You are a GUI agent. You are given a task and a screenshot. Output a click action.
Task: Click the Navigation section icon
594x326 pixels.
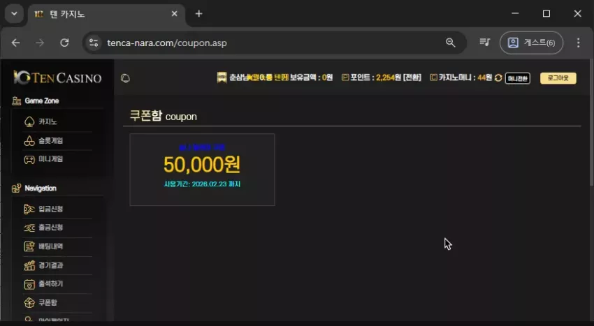[x=16, y=188]
